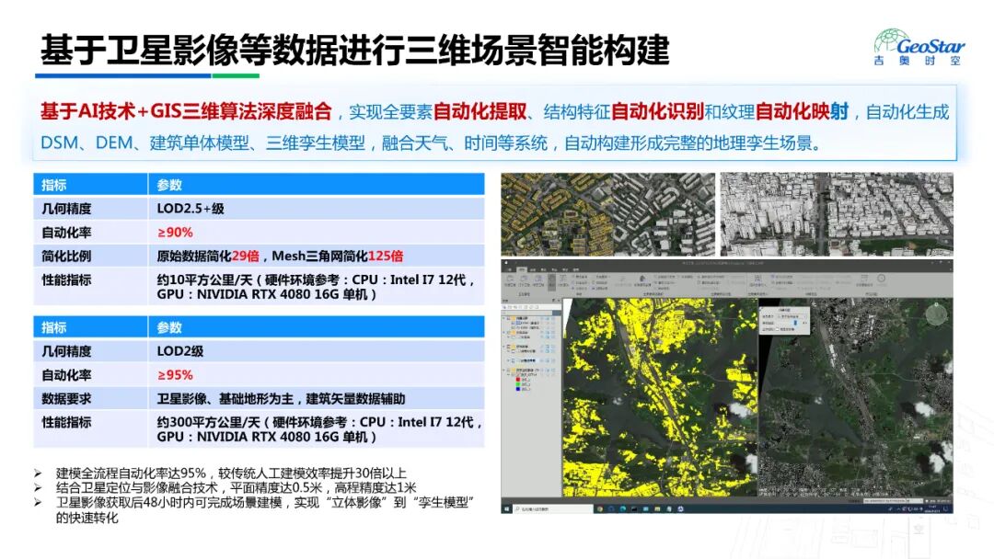The image size is (994, 559).
Task: Click the black terminal icon in the taskbar
Action: tap(634, 508)
